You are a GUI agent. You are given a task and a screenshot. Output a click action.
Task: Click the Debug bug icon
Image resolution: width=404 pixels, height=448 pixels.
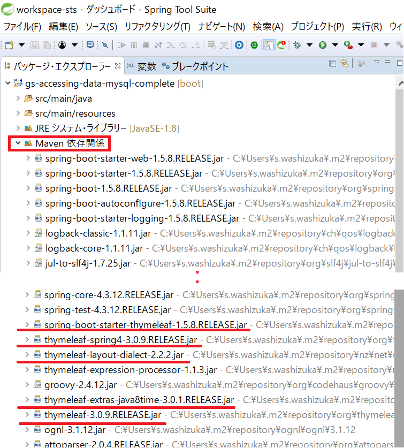(x=297, y=45)
